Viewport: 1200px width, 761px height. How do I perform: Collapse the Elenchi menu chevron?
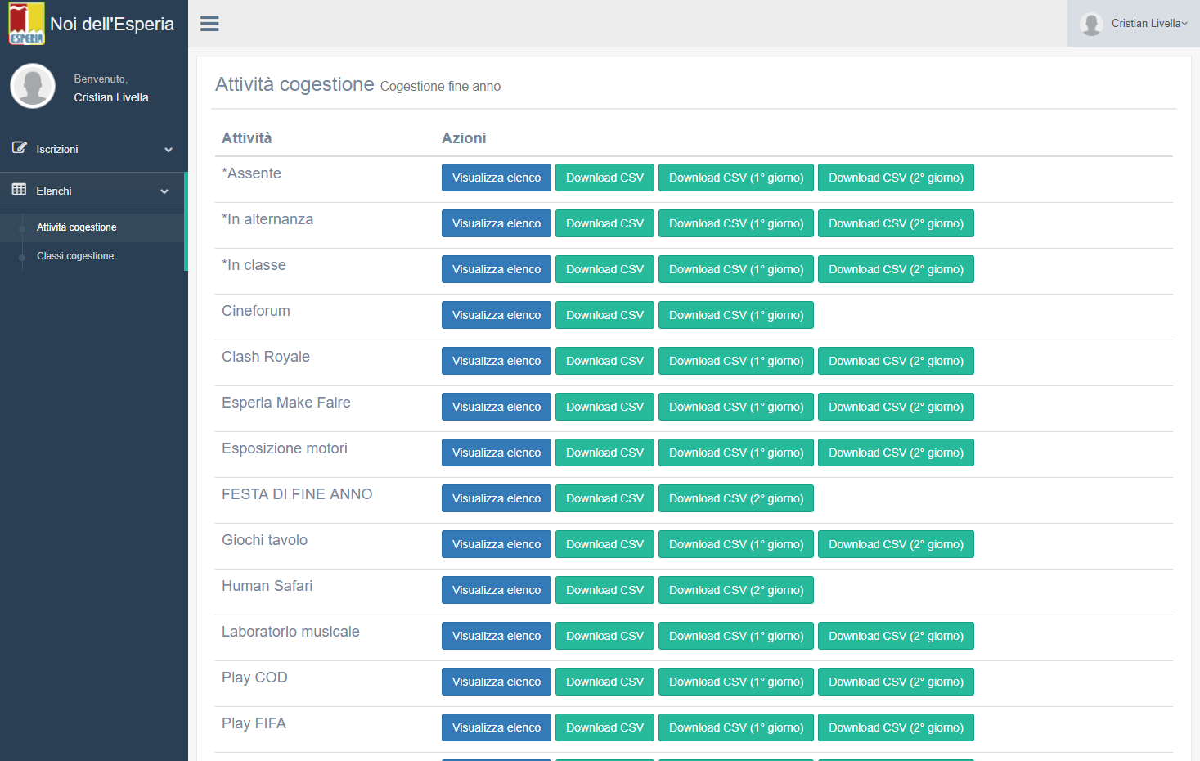164,191
